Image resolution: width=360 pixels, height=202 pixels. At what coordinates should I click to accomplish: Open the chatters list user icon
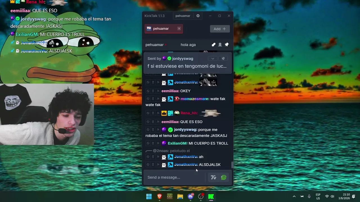[x=220, y=45]
